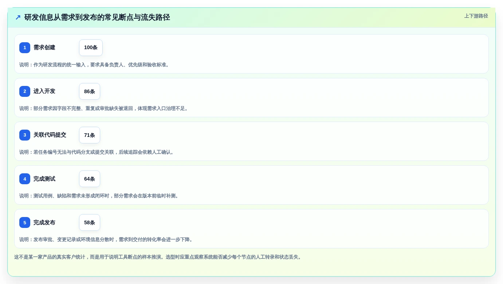Click the 71条 count pill
The height and width of the screenshot is (284, 503).
coord(90,135)
